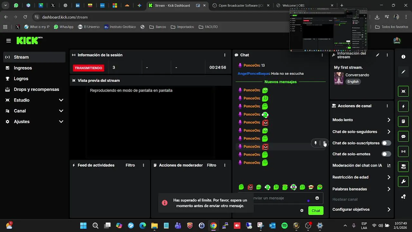The width and height of the screenshot is (412, 232).
Task: Open emoji picker in message box
Action: tap(317, 198)
